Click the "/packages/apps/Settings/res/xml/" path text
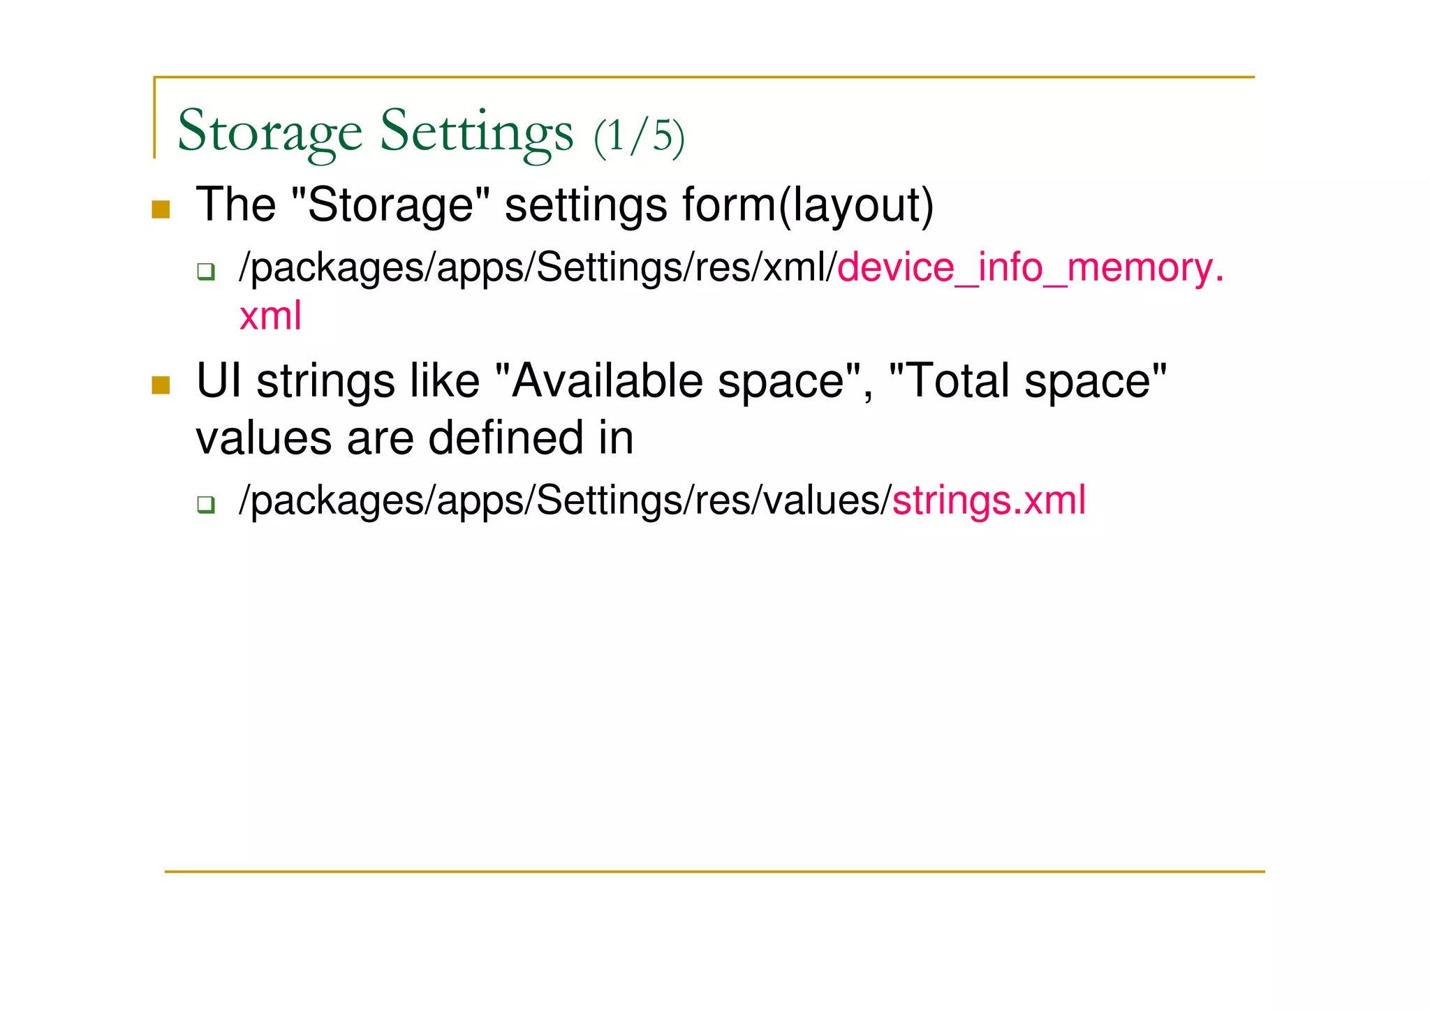The image size is (1430, 1010). pyautogui.click(x=538, y=268)
